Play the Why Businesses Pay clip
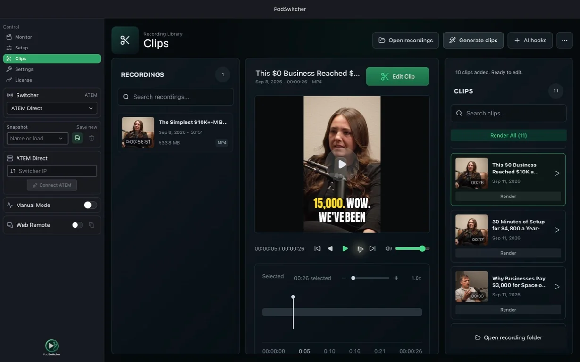580x362 pixels. (x=557, y=287)
